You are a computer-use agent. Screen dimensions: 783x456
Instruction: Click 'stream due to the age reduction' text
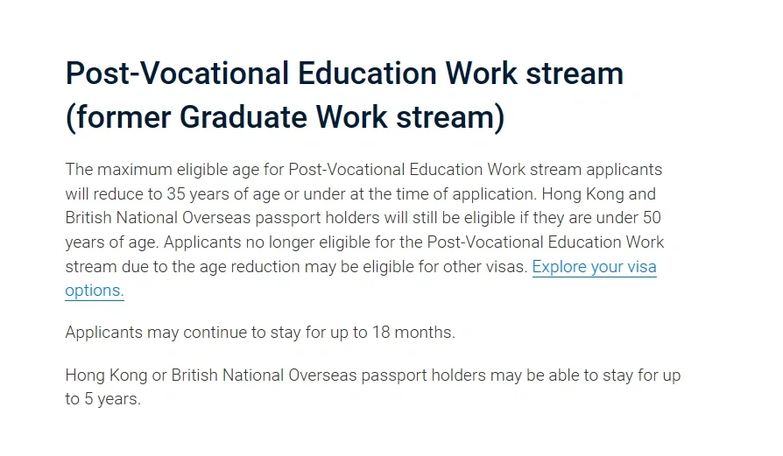183,267
